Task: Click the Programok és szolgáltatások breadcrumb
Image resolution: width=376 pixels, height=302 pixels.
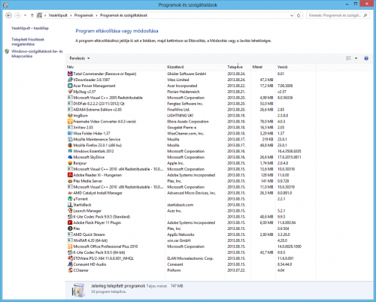Action: coord(123,15)
